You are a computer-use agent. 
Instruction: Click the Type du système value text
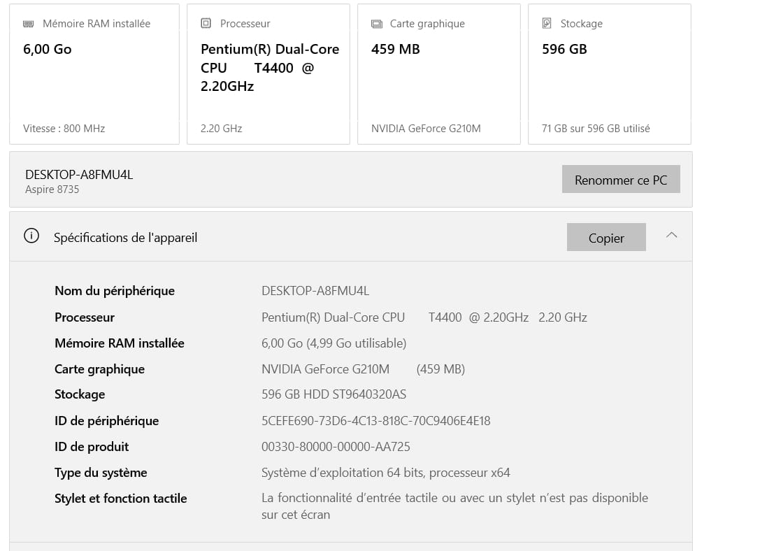coord(385,473)
